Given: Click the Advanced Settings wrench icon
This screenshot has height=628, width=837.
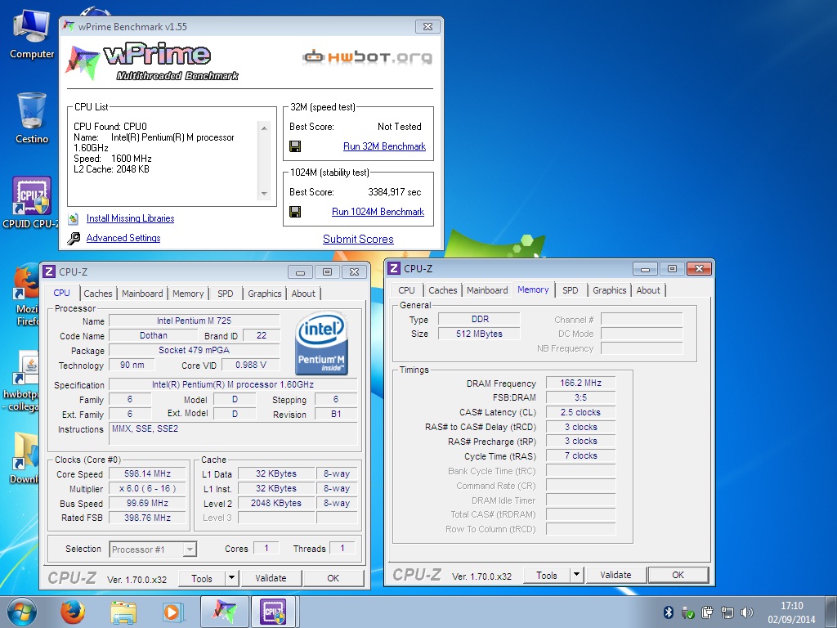Looking at the screenshot, I should pos(74,238).
